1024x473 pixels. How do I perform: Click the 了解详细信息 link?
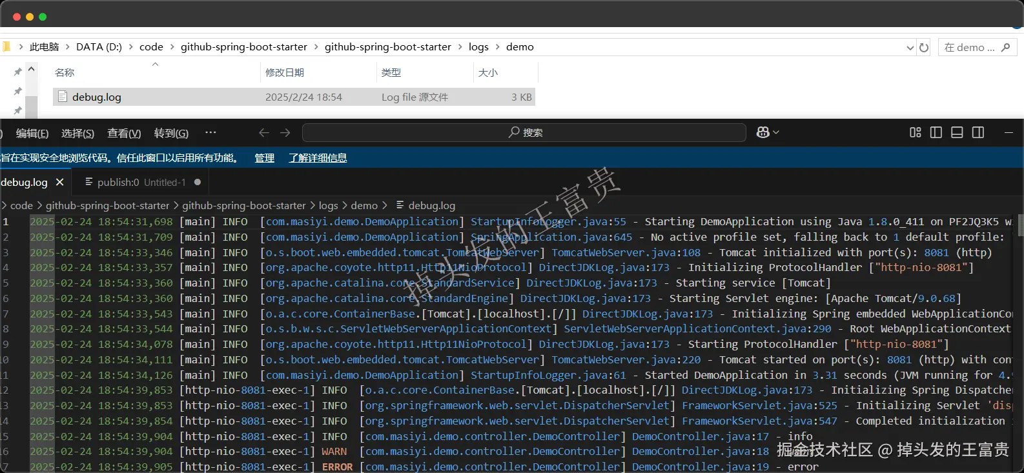318,157
